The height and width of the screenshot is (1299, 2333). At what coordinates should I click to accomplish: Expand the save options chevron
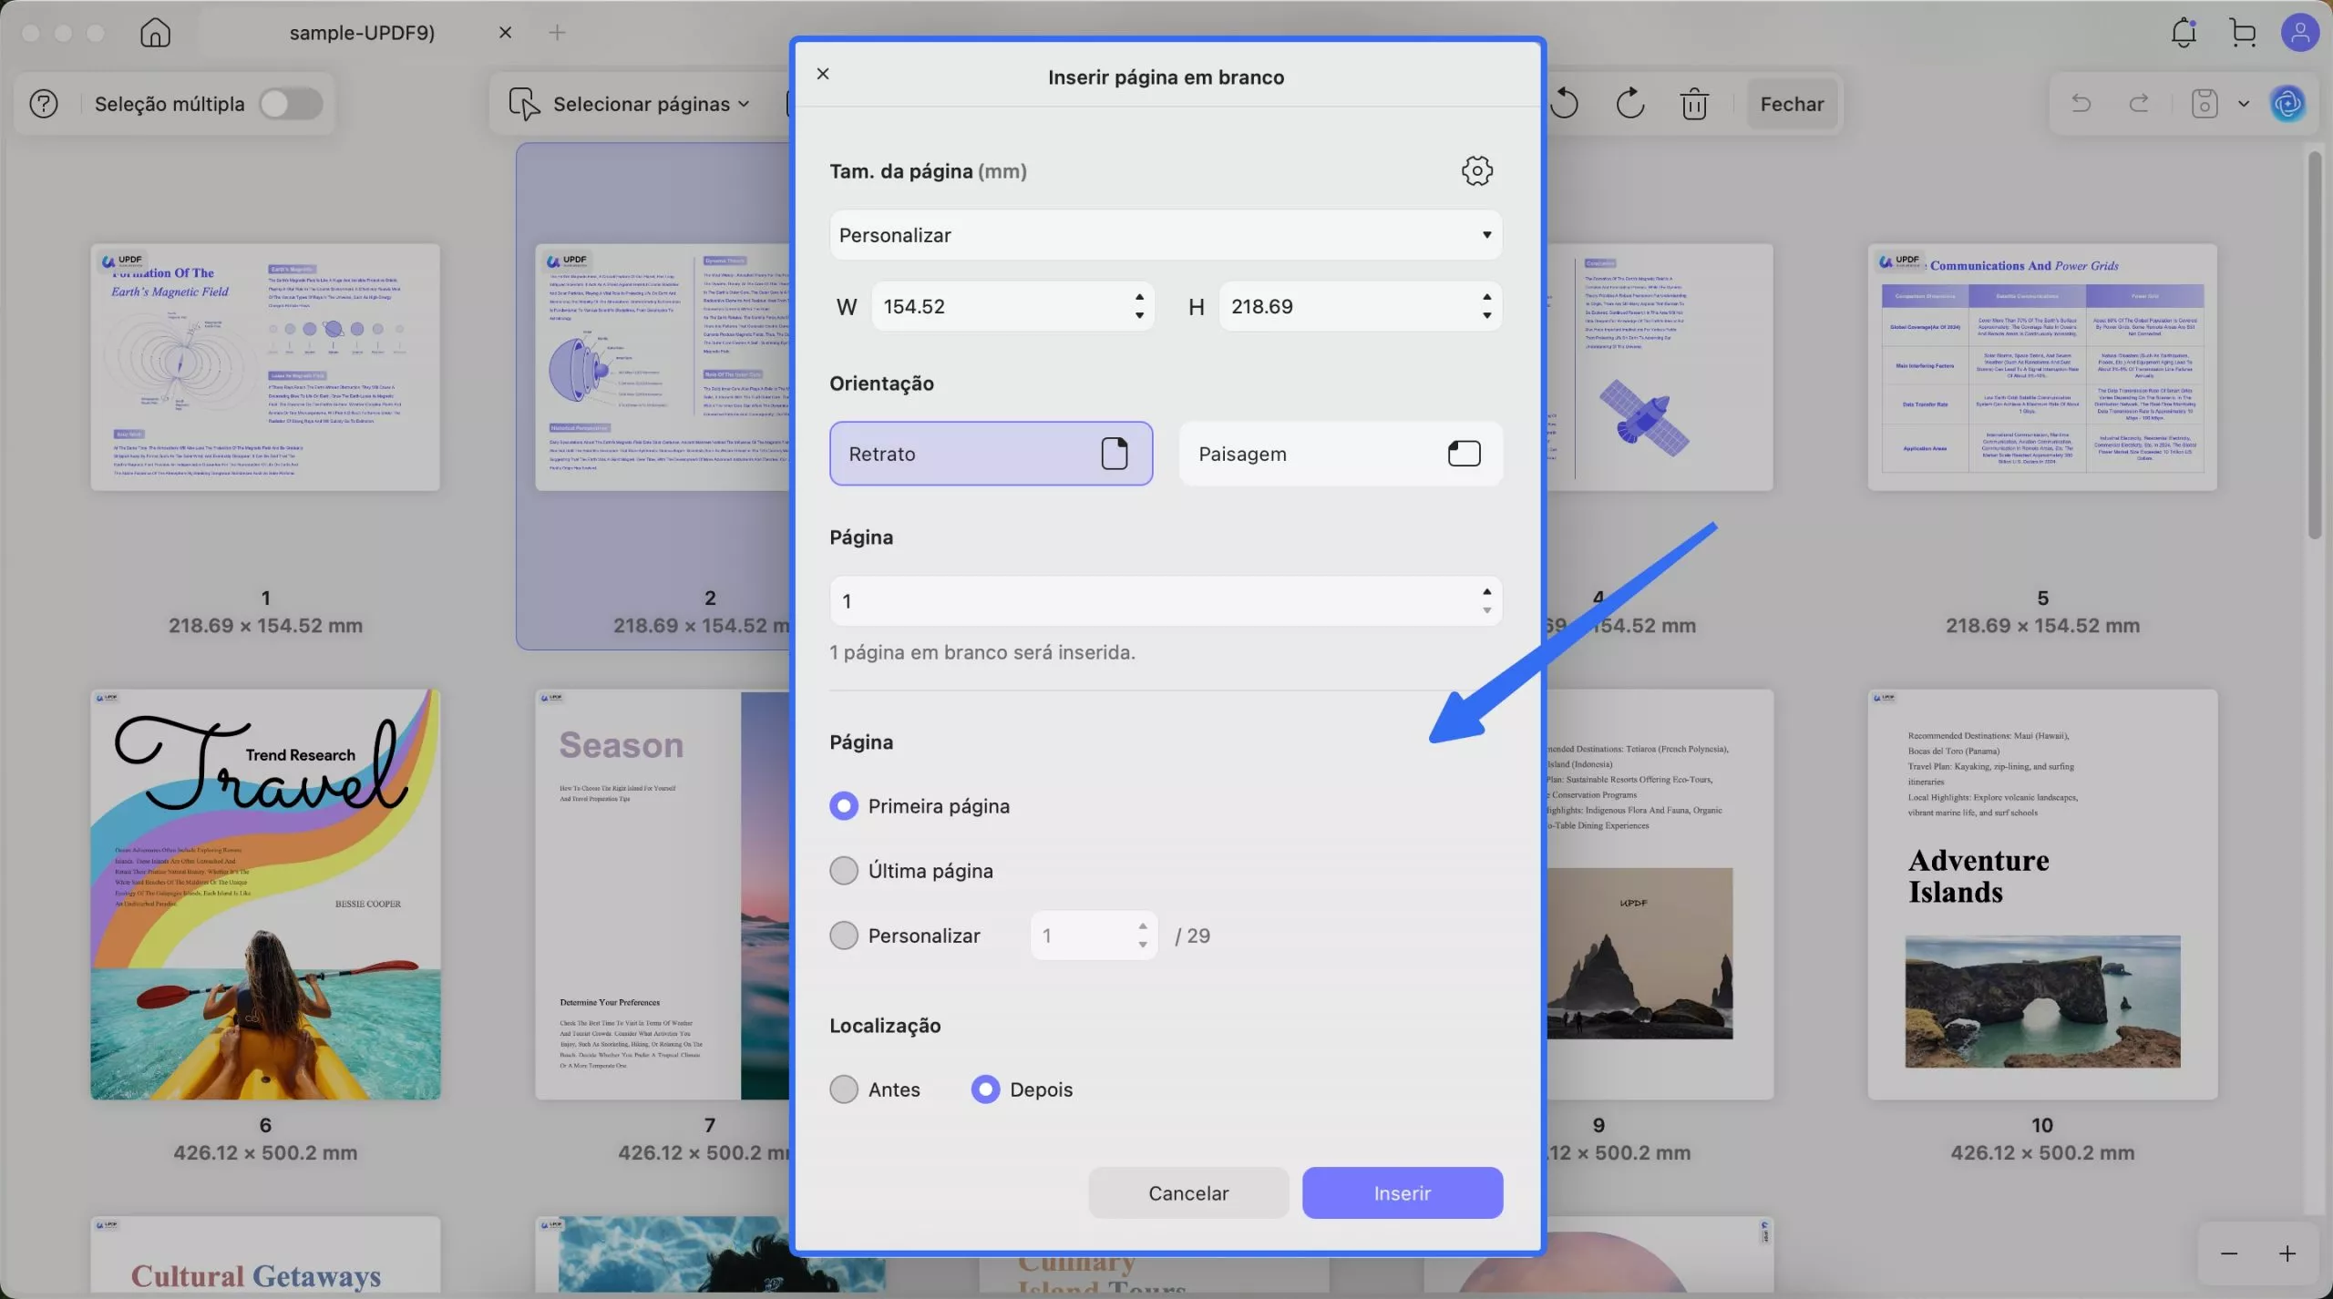point(2244,103)
